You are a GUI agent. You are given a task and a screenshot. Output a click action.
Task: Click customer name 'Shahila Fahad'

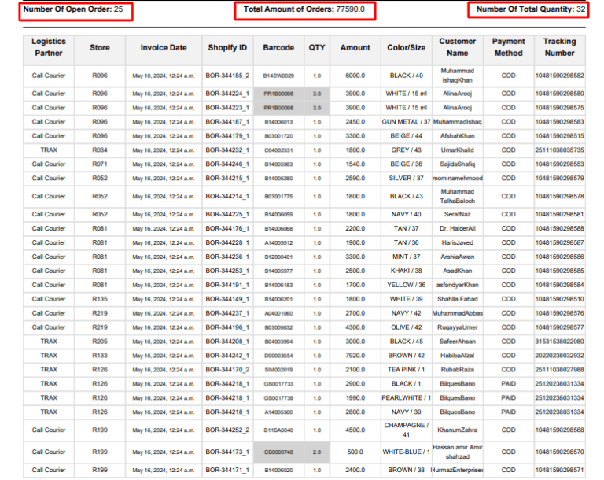pyautogui.click(x=457, y=299)
